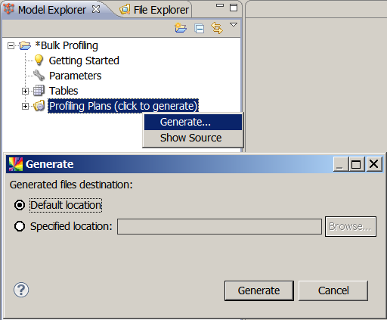Click the Generate button in the dialog
Viewport: 387px width, 320px height.
pyautogui.click(x=259, y=290)
